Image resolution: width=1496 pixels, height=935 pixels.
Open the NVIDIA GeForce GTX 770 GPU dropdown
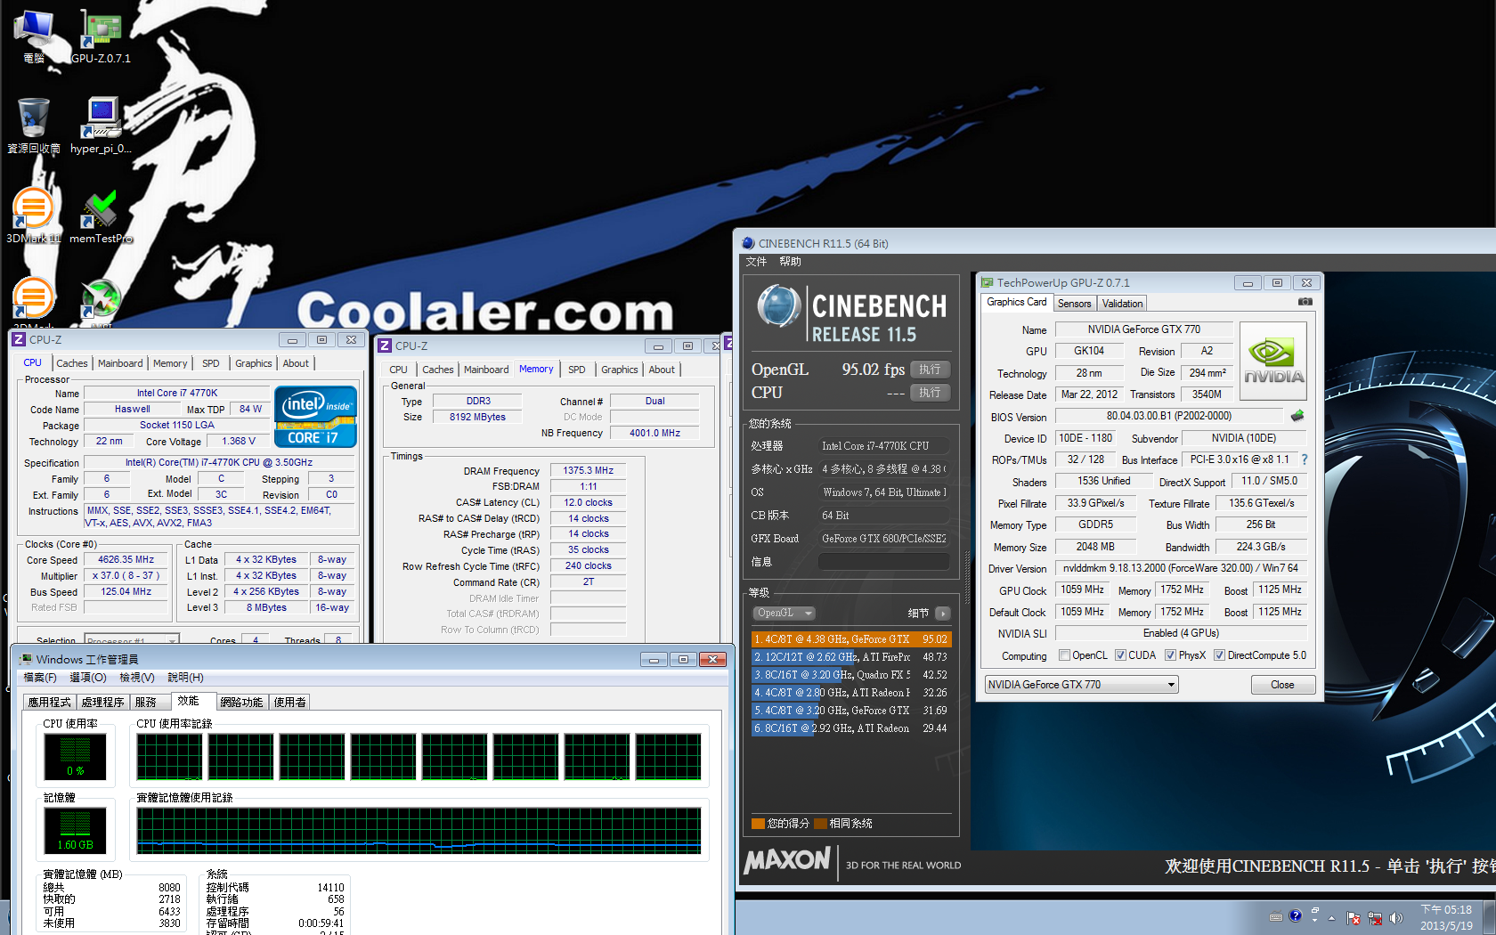coord(1081,685)
